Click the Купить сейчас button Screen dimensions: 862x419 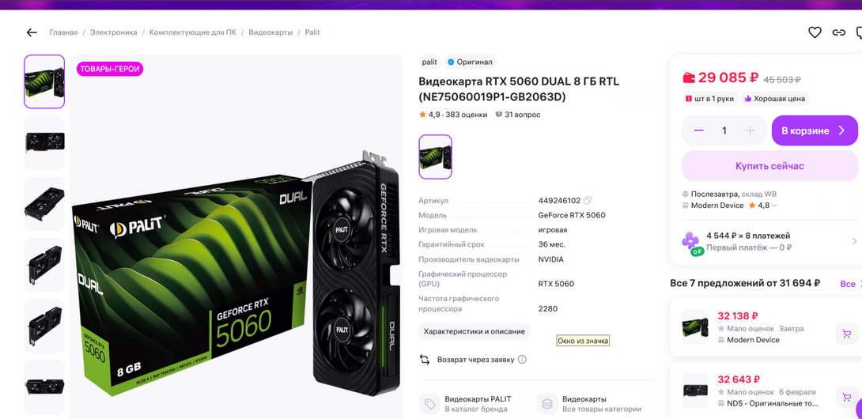tap(769, 166)
